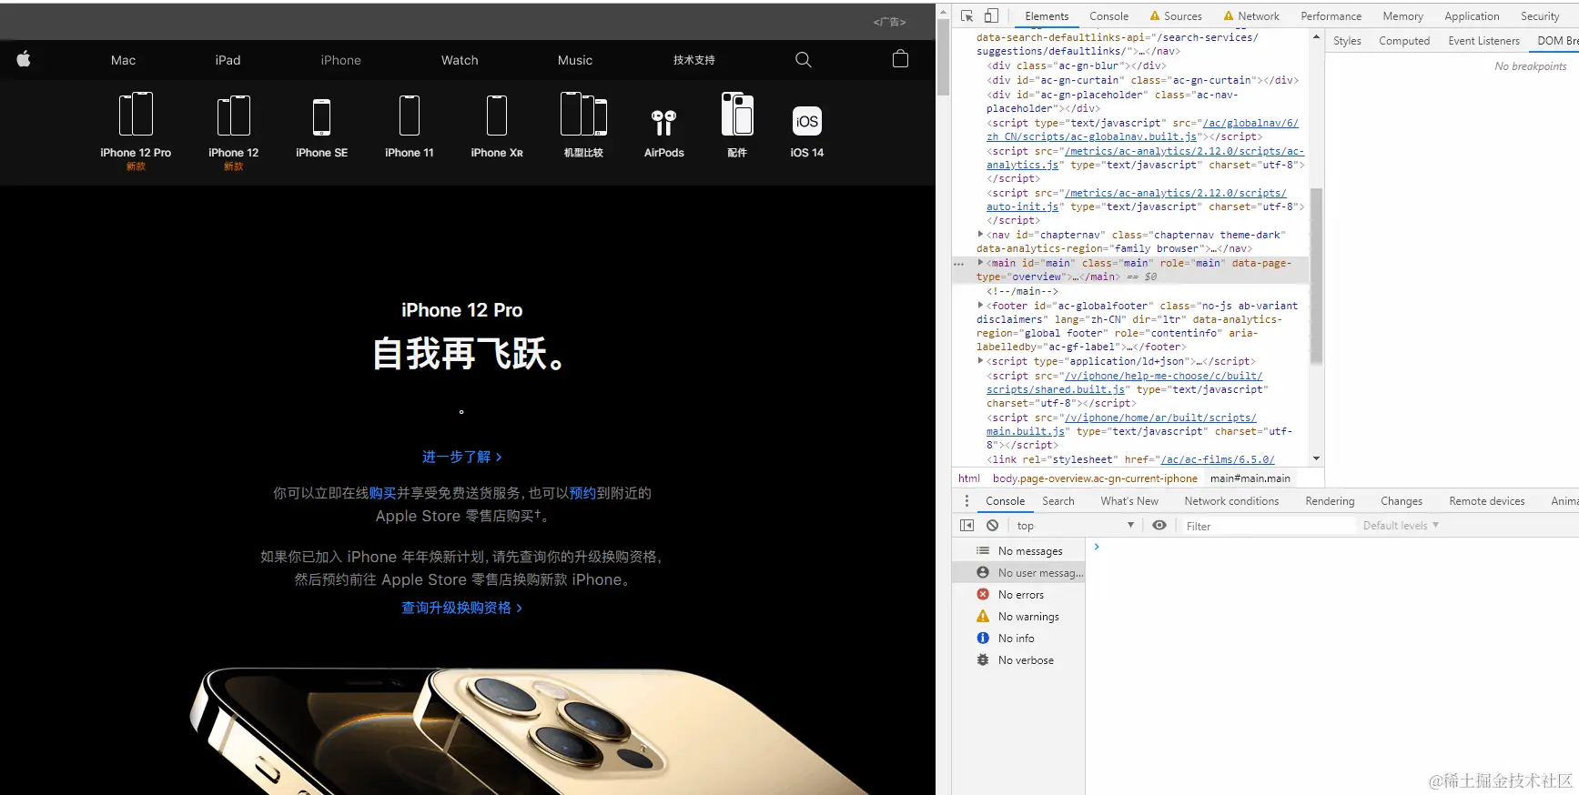Open the 技术支持 menu item
Screen dimensions: 1579x795
pyautogui.click(x=693, y=60)
